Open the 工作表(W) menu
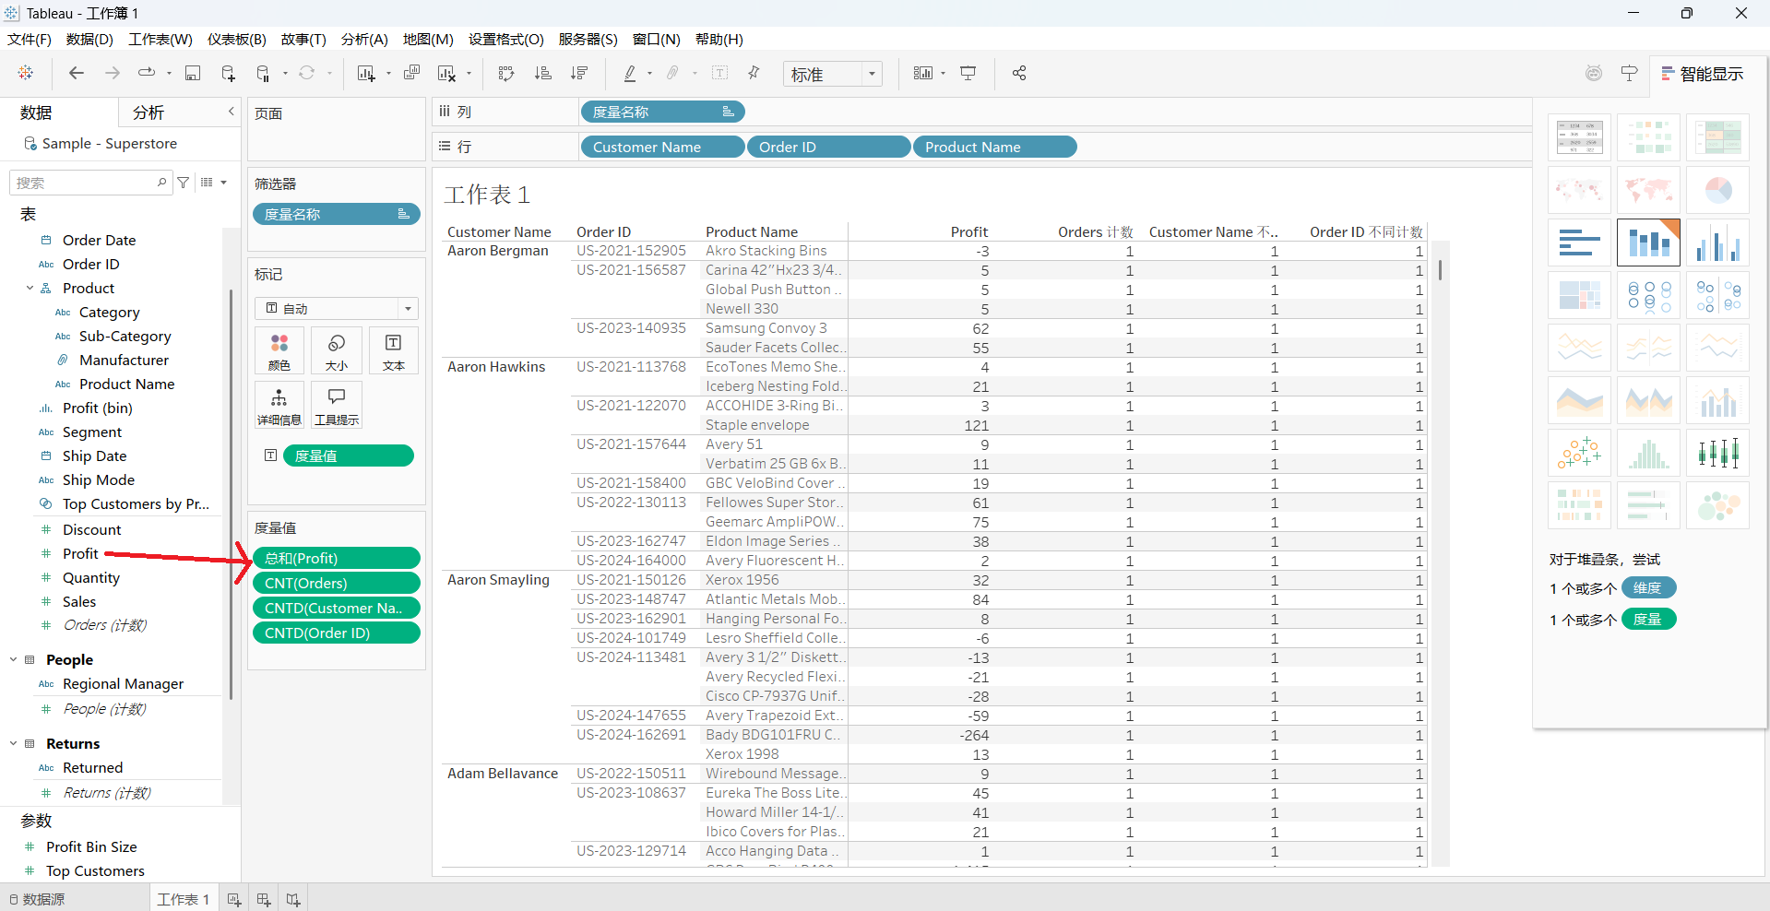 [160, 39]
